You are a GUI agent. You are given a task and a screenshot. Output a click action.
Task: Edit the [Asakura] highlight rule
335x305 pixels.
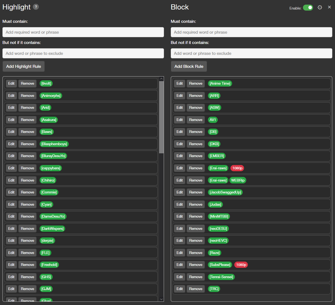point(11,120)
